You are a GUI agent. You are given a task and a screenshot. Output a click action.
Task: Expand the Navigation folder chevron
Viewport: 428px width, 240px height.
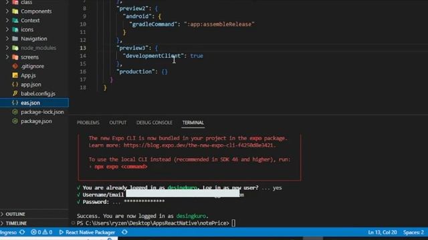[7, 39]
